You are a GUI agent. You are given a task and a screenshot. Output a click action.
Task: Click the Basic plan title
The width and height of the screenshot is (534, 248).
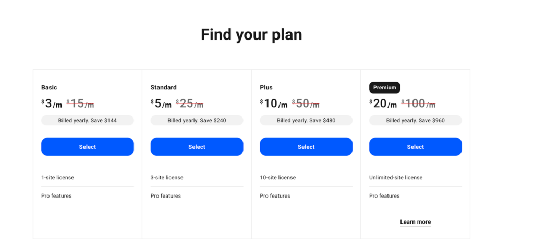pyautogui.click(x=49, y=87)
